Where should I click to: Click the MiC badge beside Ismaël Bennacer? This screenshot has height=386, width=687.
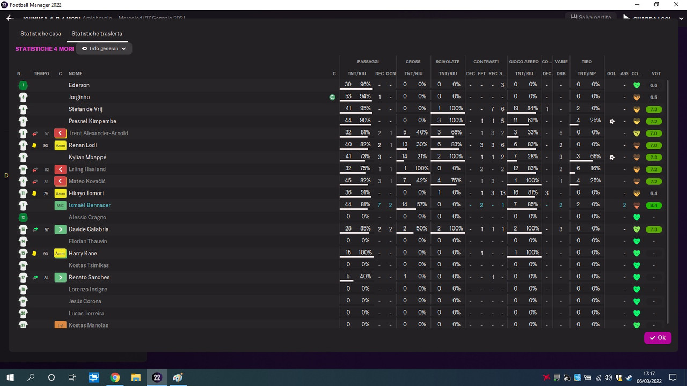tap(60, 205)
